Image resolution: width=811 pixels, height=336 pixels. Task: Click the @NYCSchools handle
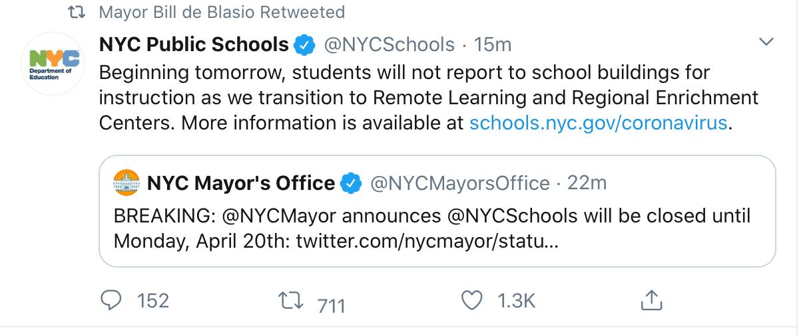pyautogui.click(x=389, y=45)
